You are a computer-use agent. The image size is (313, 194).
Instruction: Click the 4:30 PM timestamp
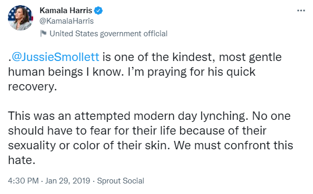pos(23,181)
